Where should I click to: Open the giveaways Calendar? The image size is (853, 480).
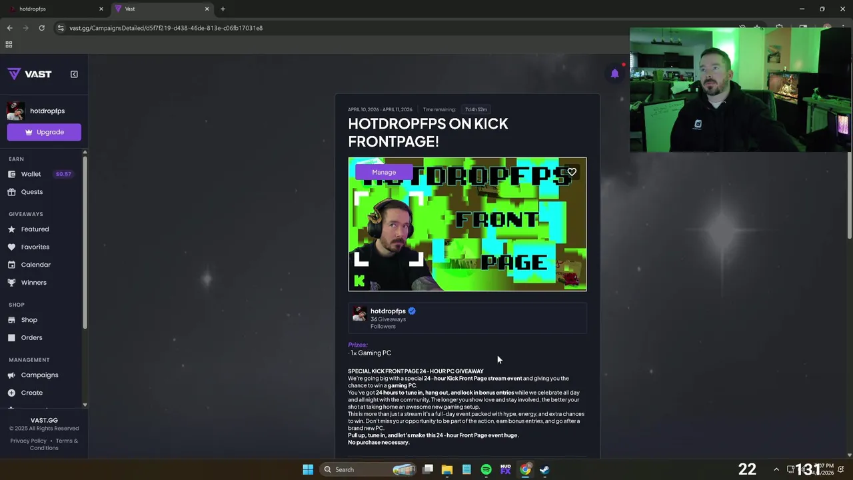point(35,265)
